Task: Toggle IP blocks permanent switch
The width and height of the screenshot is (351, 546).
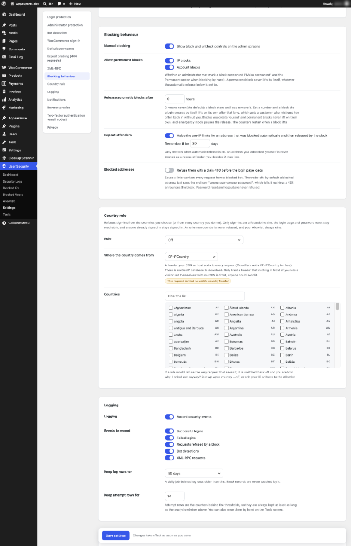Action: pos(170,60)
